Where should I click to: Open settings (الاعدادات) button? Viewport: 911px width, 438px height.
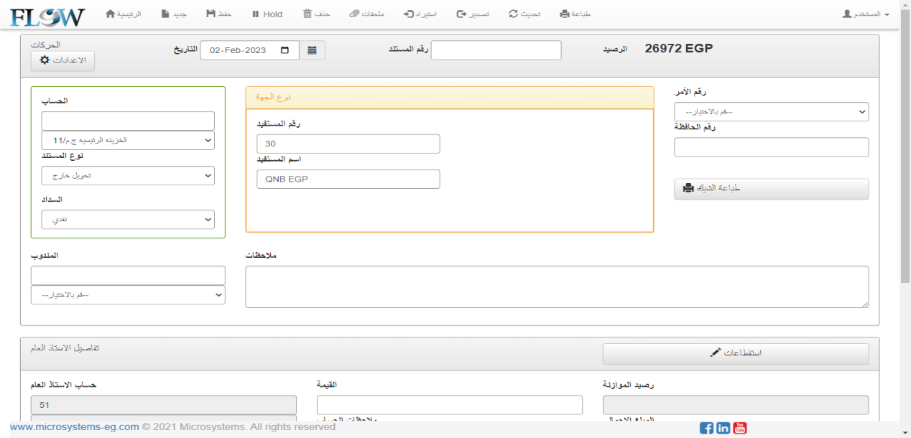pyautogui.click(x=63, y=60)
